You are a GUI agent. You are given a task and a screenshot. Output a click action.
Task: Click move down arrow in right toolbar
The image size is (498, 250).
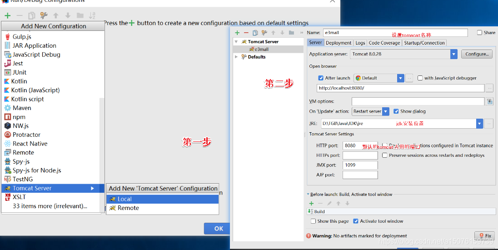(x=282, y=33)
